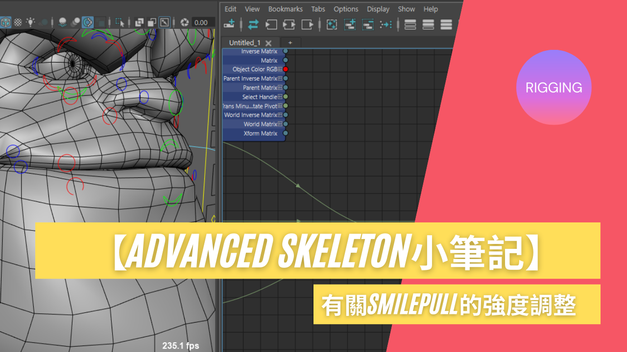Click input connections icon

[271, 24]
